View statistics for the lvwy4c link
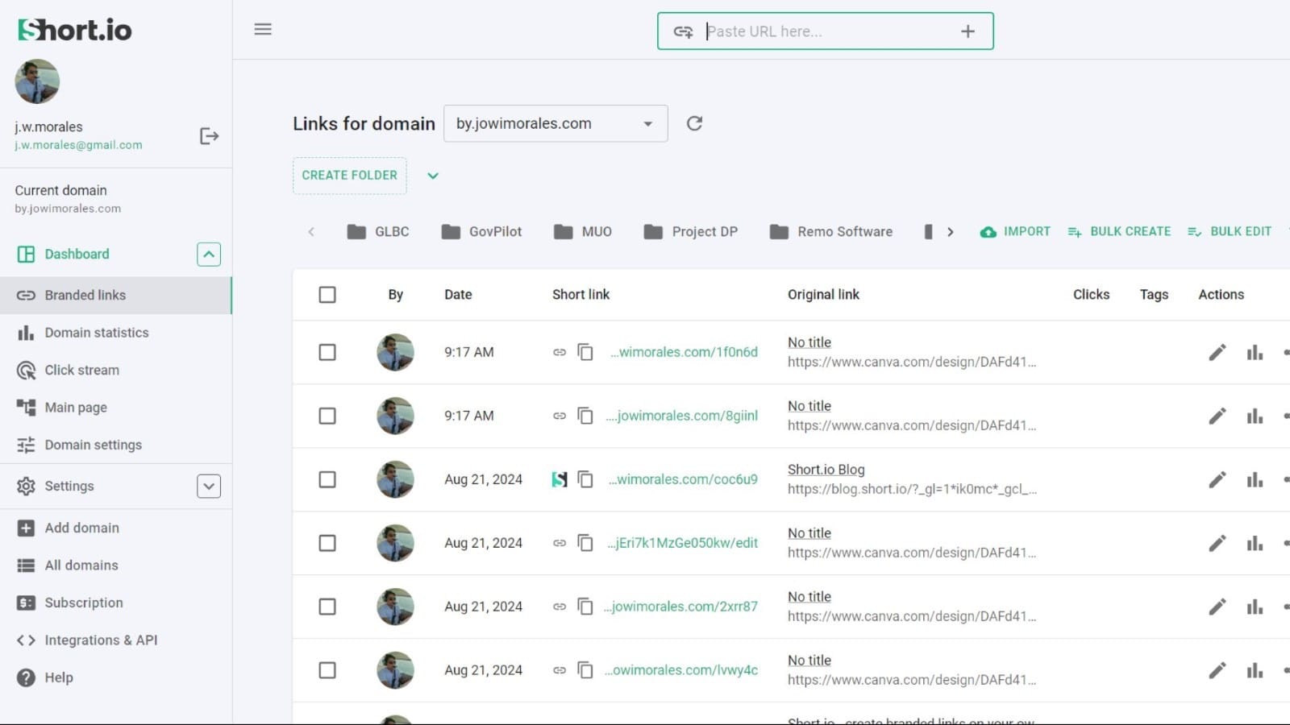 1255,670
